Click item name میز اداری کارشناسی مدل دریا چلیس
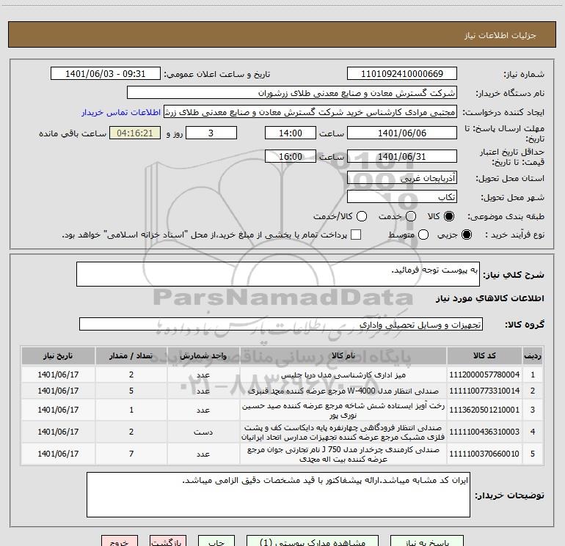Image resolution: width=565 pixels, height=546 pixels. [x=343, y=375]
